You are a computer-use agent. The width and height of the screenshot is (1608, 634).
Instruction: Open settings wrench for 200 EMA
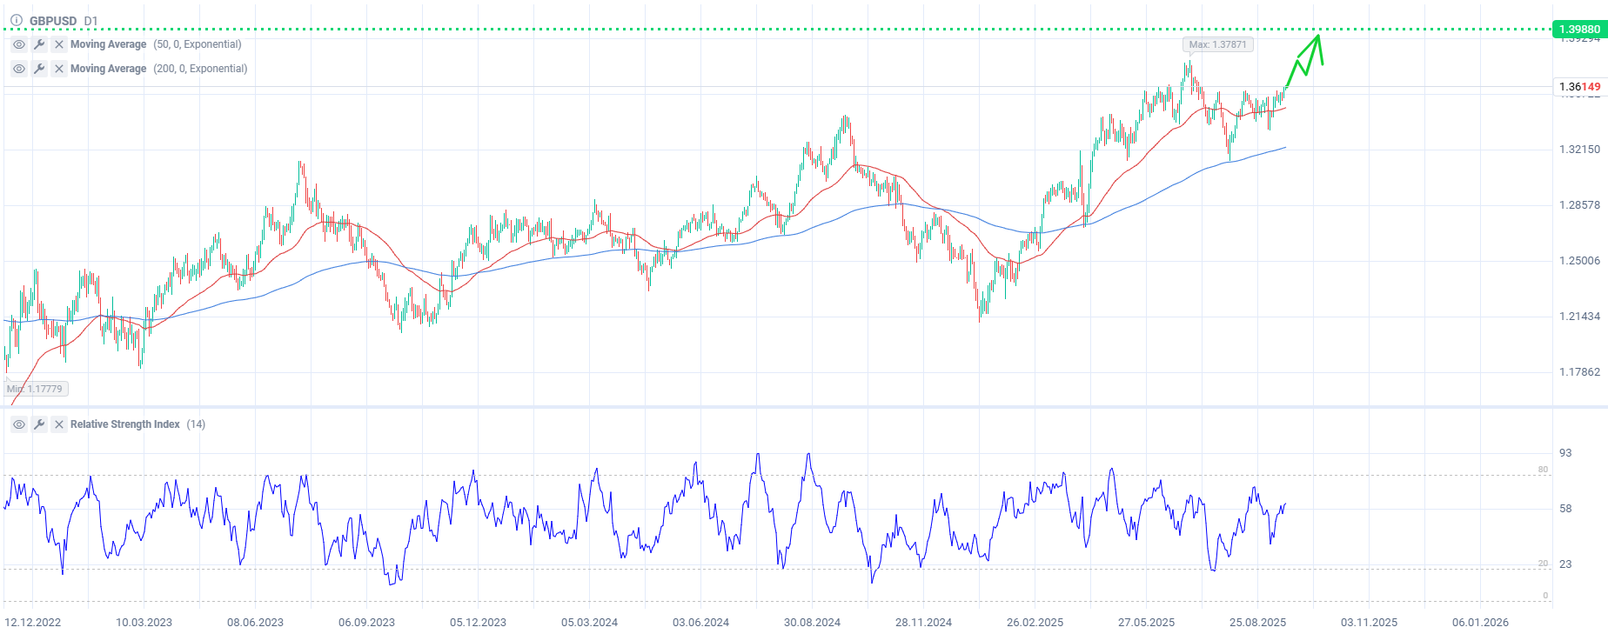[39, 69]
